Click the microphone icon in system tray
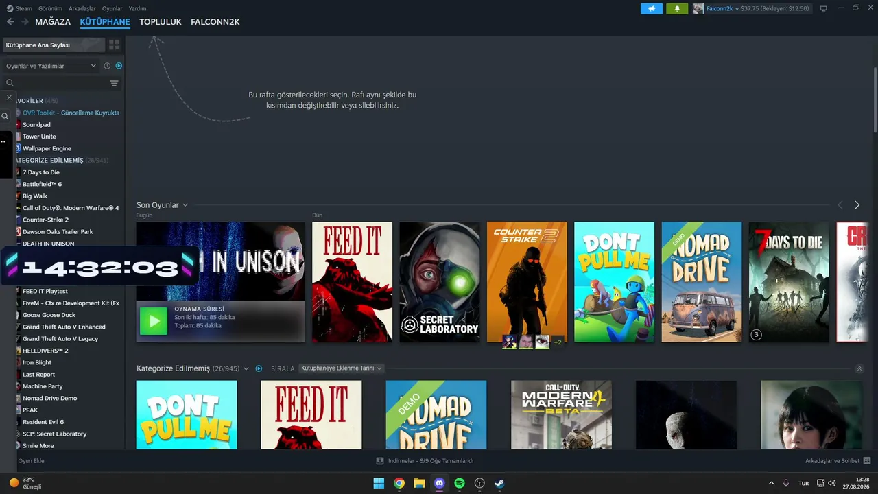This screenshot has width=878, height=494. click(x=786, y=483)
